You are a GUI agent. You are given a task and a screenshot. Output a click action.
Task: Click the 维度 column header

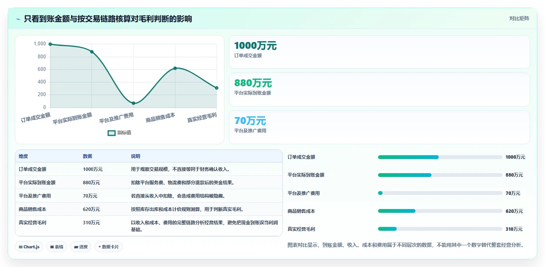[23, 156]
